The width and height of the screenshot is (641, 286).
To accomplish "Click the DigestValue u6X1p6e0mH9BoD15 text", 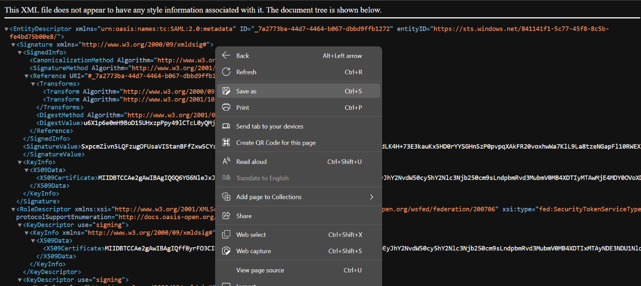I will 149,123.
